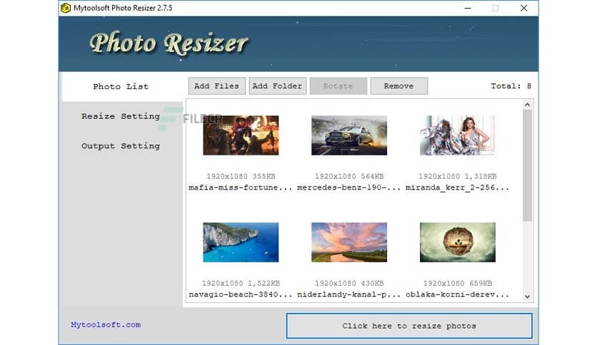Click the Remove button

(x=399, y=86)
